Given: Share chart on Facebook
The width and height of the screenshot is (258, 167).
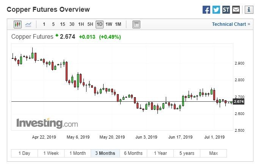Looking at the screenshot, I should point(206,10).
